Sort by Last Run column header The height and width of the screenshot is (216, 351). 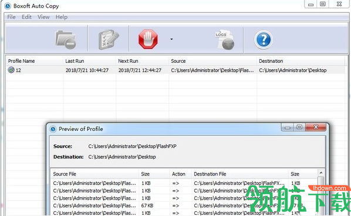(89, 61)
